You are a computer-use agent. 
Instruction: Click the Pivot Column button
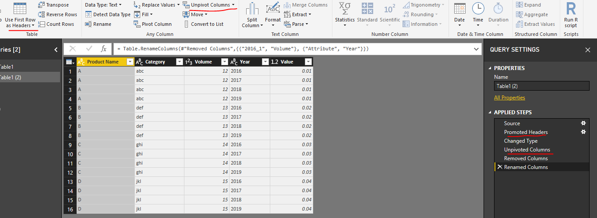pos(153,24)
